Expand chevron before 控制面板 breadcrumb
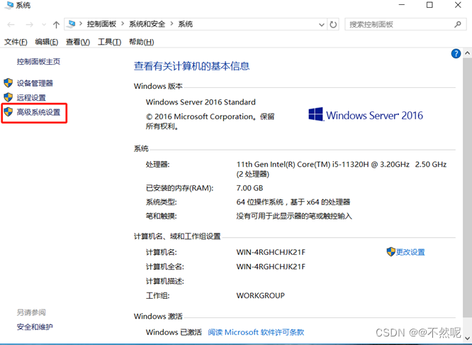The width and height of the screenshot is (472, 345). click(x=81, y=24)
